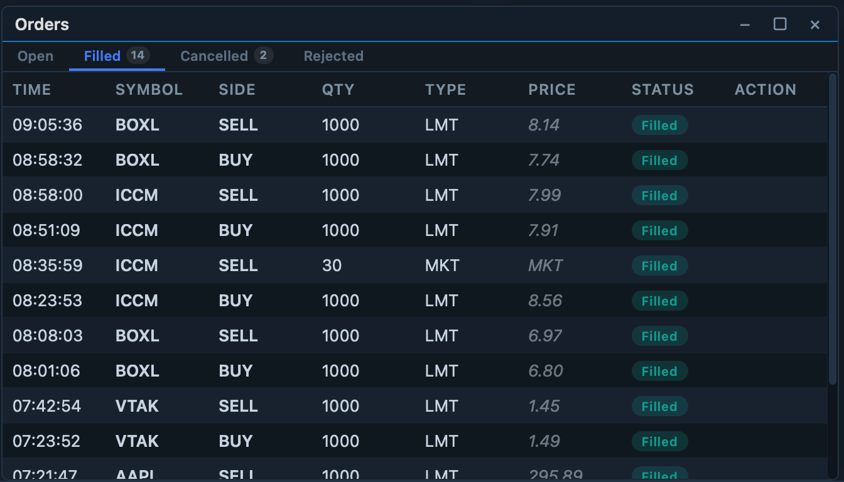The width and height of the screenshot is (844, 482).
Task: Select the 08:51:09 time cell
Action: pos(46,230)
